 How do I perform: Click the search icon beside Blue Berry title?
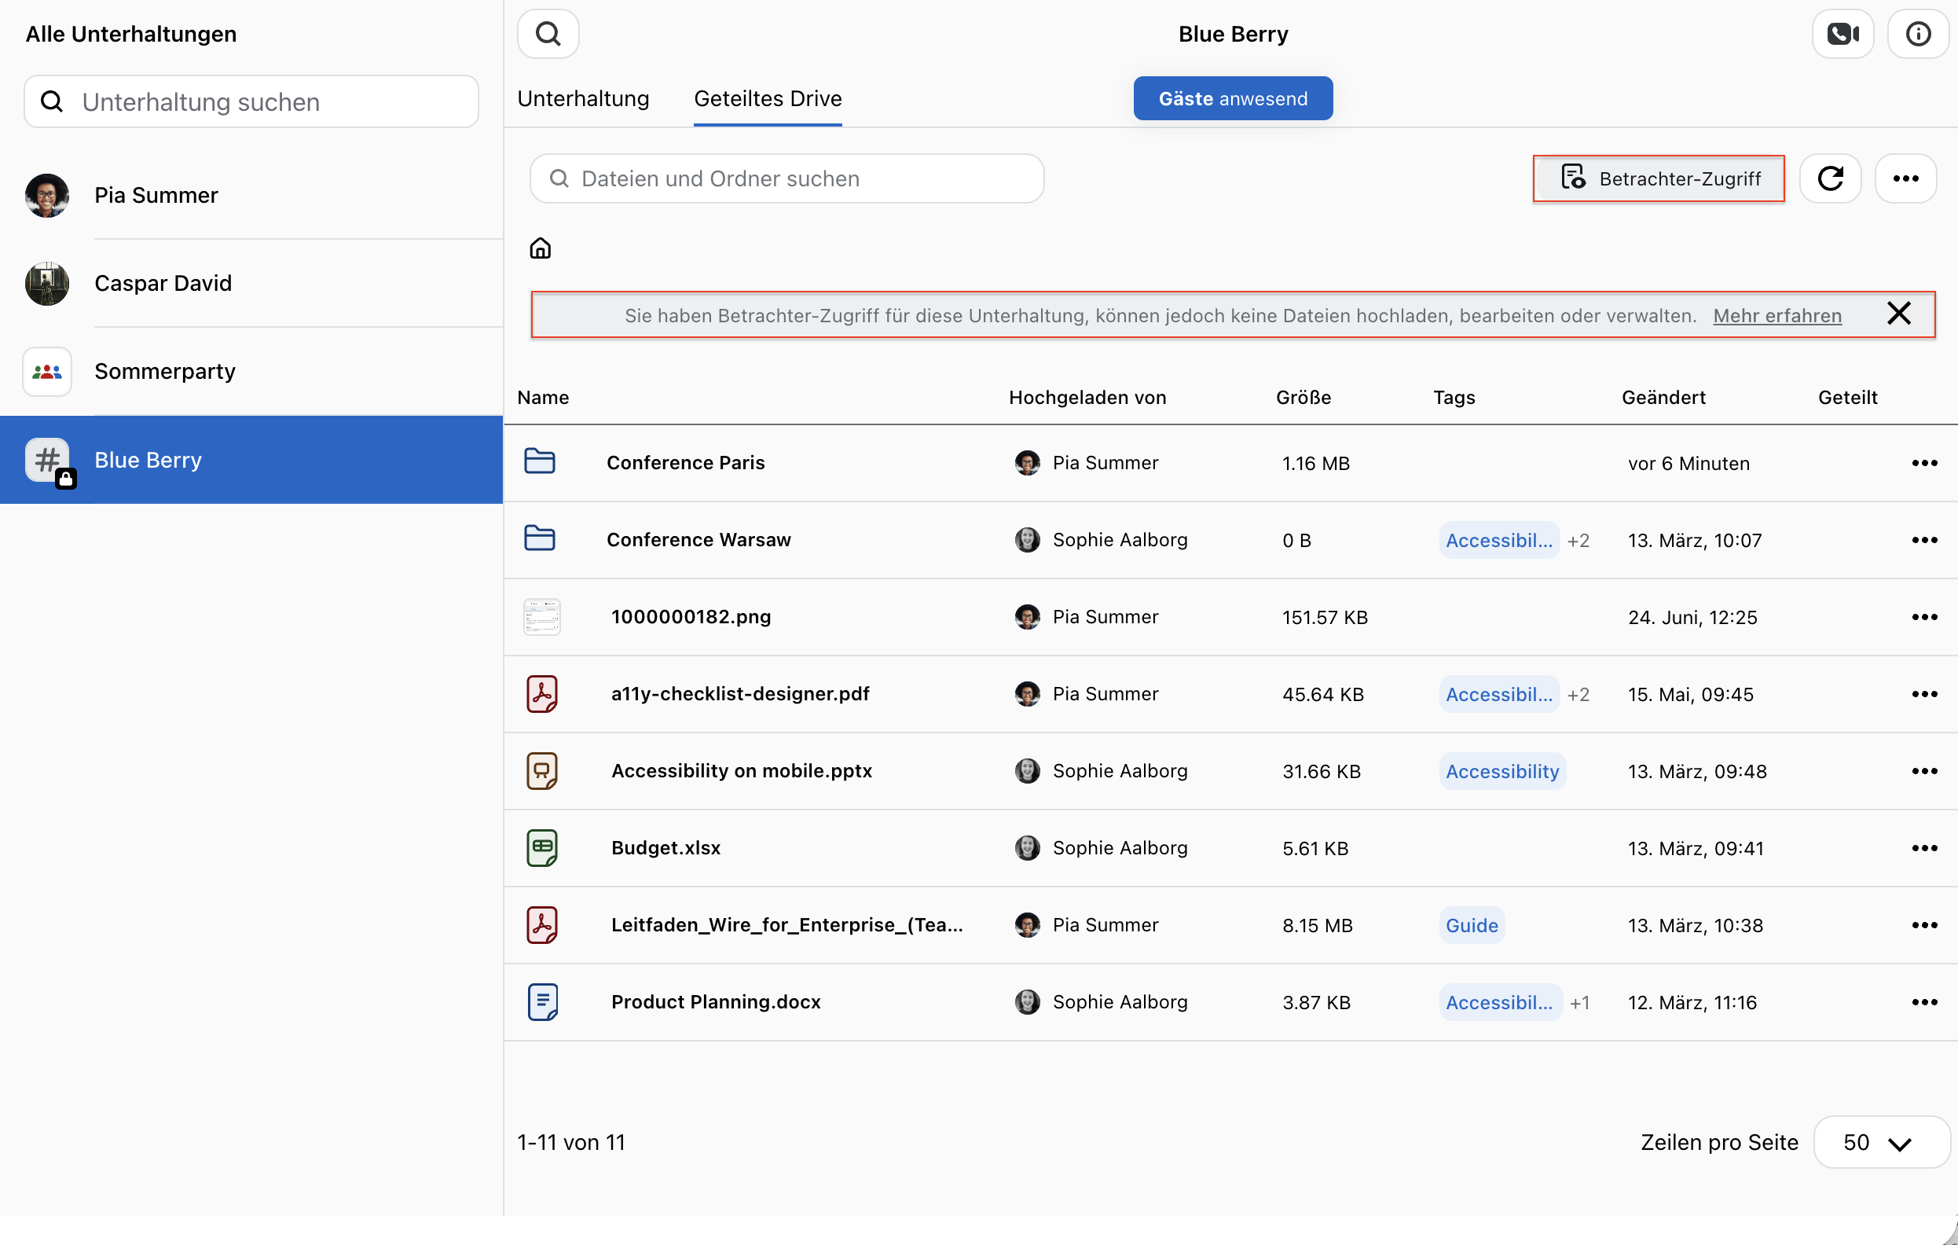pyautogui.click(x=548, y=34)
